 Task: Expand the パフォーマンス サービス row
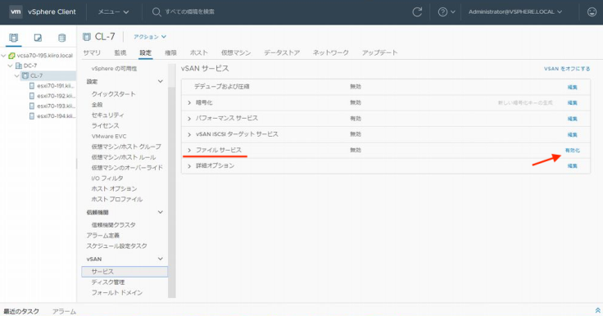tap(189, 119)
